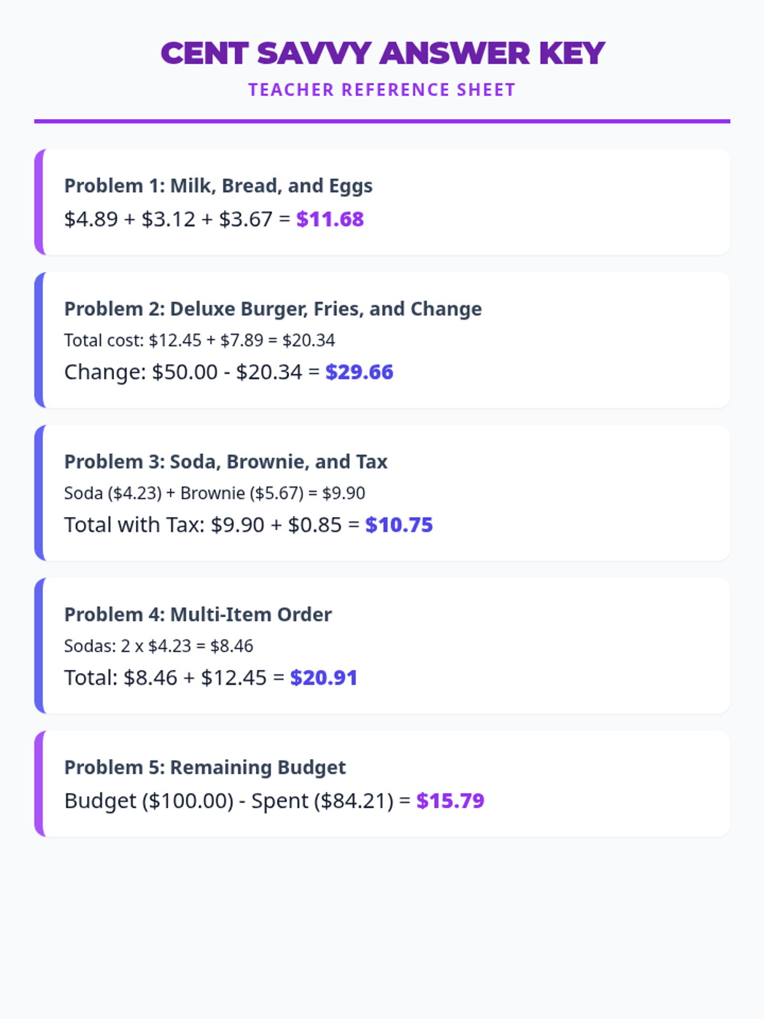The image size is (764, 1019).
Task: Select the $20.91 answer
Action: tap(323, 678)
